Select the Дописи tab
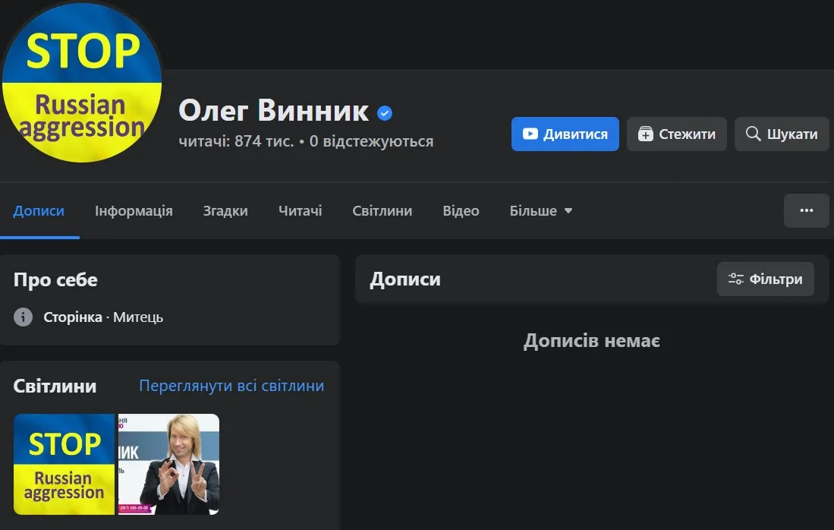Viewport: 834px width, 530px height. 39,211
